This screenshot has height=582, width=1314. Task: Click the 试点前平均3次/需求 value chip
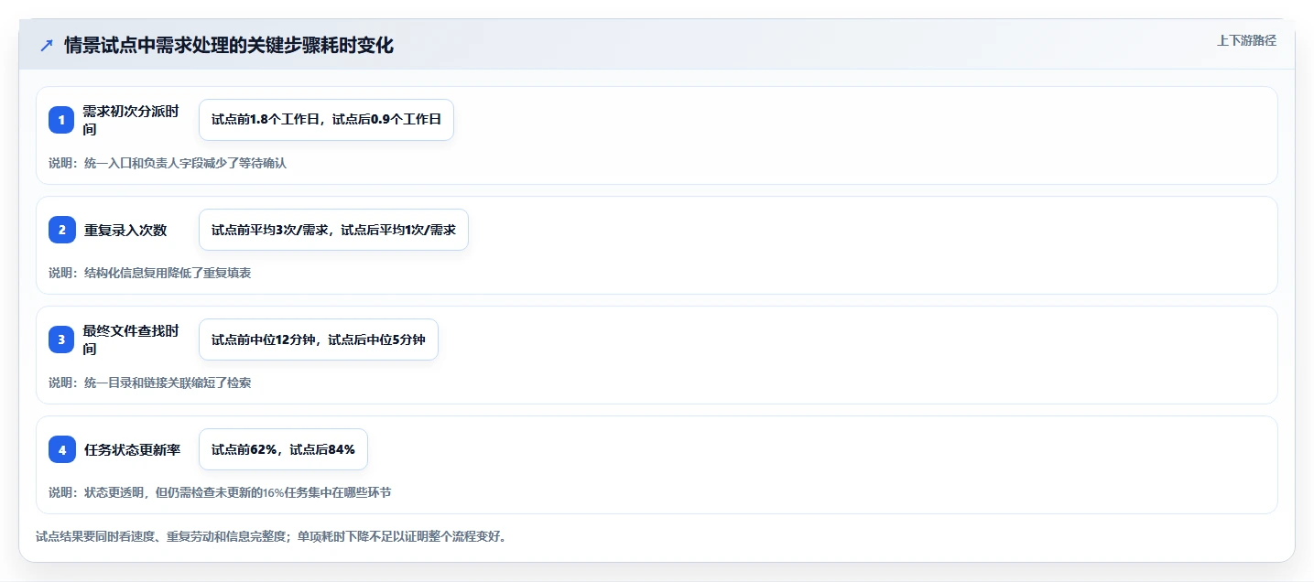tap(333, 230)
